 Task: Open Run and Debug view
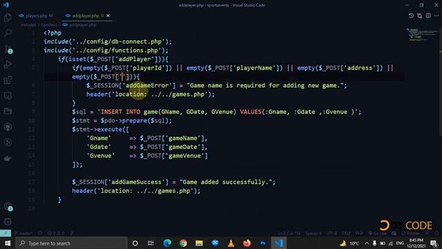pos(8,64)
